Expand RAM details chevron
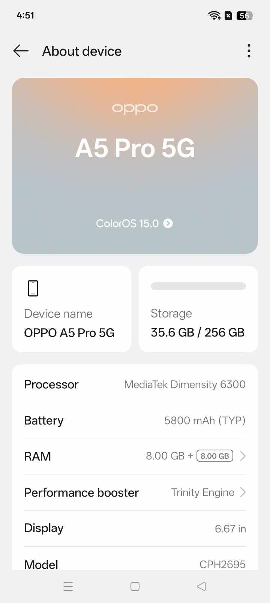Viewport: 270px width, 603px height. click(243, 456)
